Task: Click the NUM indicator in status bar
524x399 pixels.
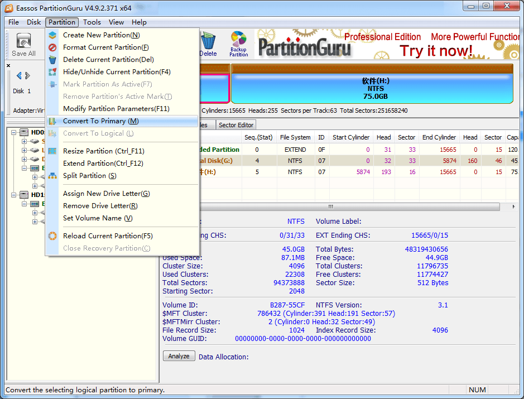Action: tap(477, 390)
